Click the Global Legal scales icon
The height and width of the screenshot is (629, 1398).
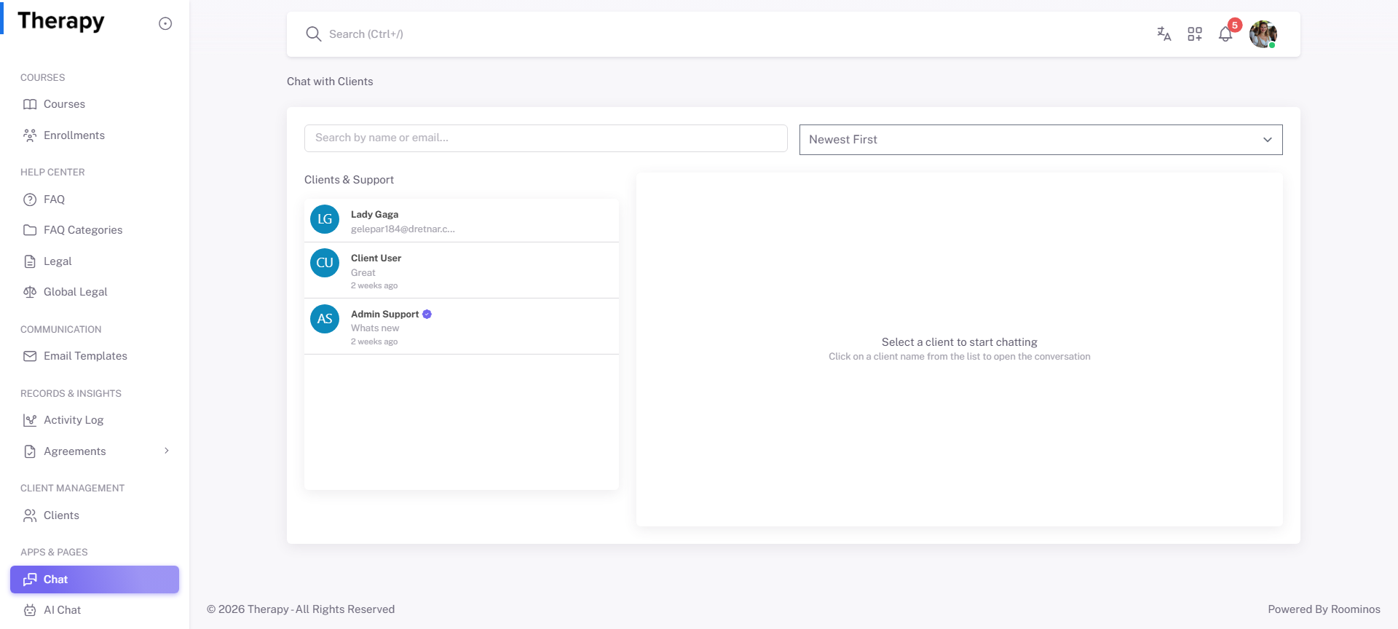(30, 292)
